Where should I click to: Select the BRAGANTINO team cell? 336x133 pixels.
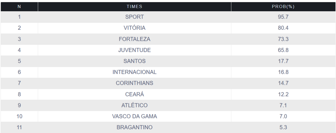tap(134, 127)
